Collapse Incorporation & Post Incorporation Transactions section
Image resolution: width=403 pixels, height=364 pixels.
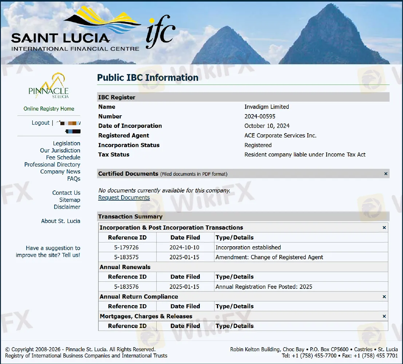384,228
